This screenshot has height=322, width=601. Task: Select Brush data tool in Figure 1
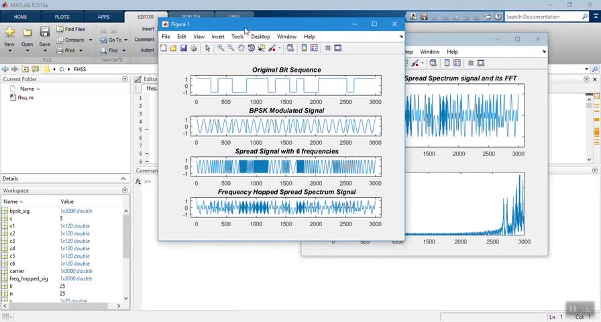(x=272, y=48)
